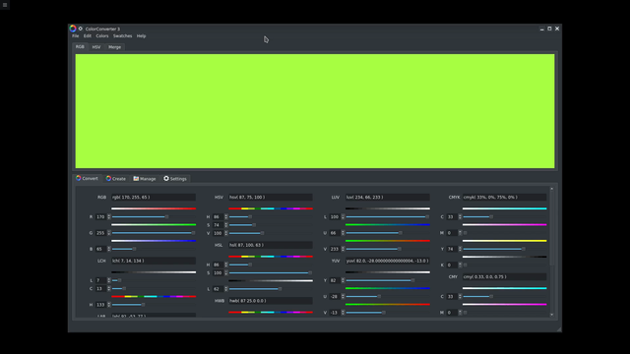Click the LUV L slider handle
The image size is (630, 354).
coord(427,216)
